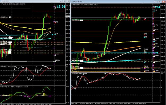The width and height of the screenshot is (166, 105).
Task: Select the DR1 pivot label in H1 chart
Action: click(56, 22)
